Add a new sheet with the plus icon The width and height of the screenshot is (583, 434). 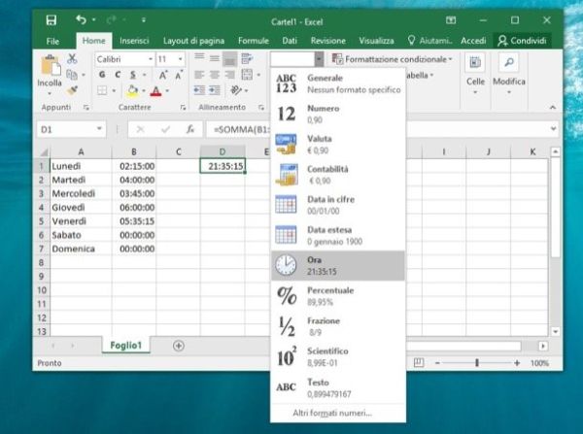(x=178, y=345)
